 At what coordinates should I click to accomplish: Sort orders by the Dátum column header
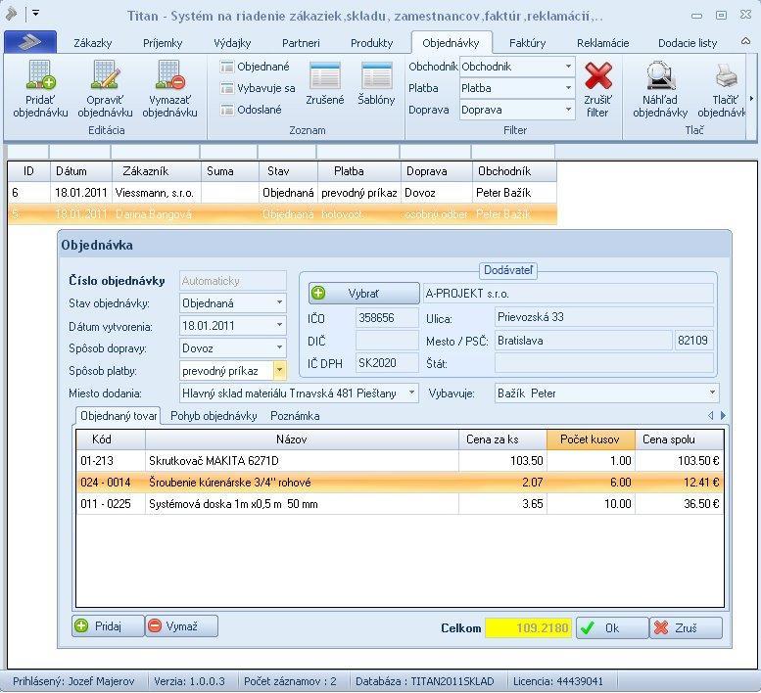80,171
